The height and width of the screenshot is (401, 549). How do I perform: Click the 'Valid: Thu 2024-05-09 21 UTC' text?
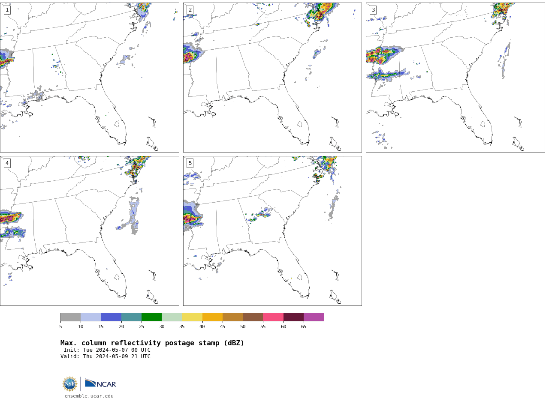click(x=106, y=356)
